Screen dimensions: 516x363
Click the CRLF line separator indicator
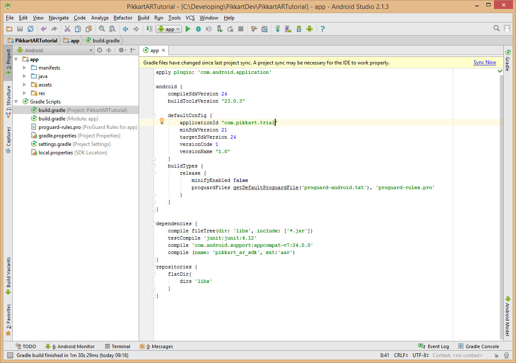[x=401, y=355]
